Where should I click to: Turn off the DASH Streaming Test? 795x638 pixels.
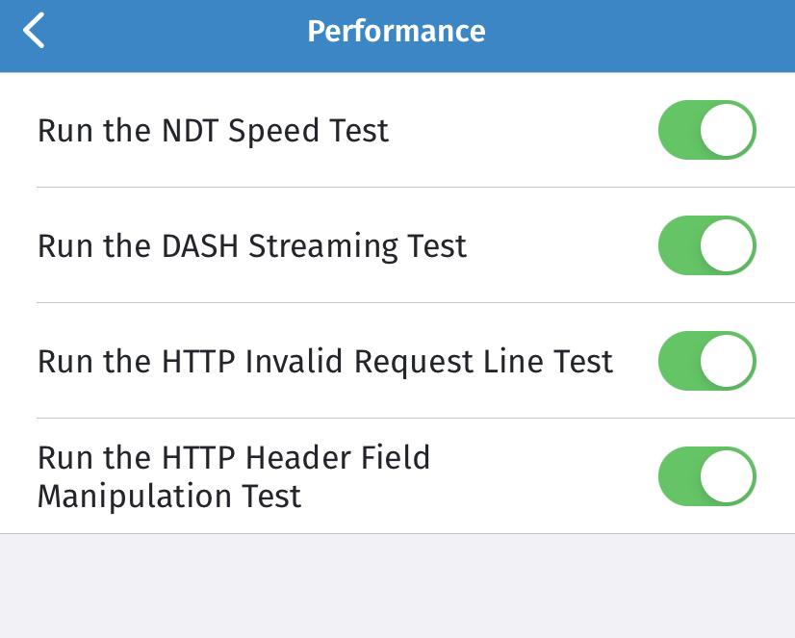pyautogui.click(x=706, y=245)
